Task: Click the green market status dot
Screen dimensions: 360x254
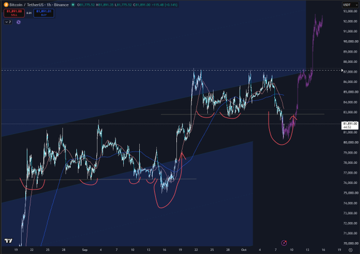Action: 73,5
